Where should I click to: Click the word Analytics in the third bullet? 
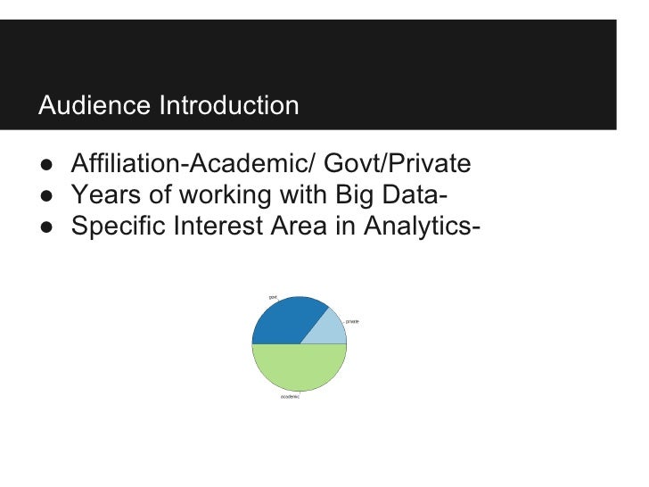point(417,226)
